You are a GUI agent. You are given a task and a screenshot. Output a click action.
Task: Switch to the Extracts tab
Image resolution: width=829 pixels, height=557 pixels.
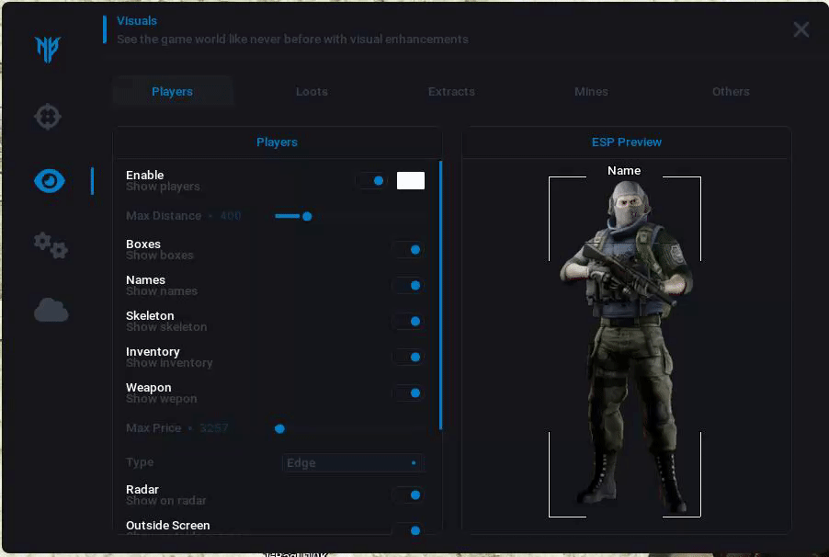click(451, 92)
